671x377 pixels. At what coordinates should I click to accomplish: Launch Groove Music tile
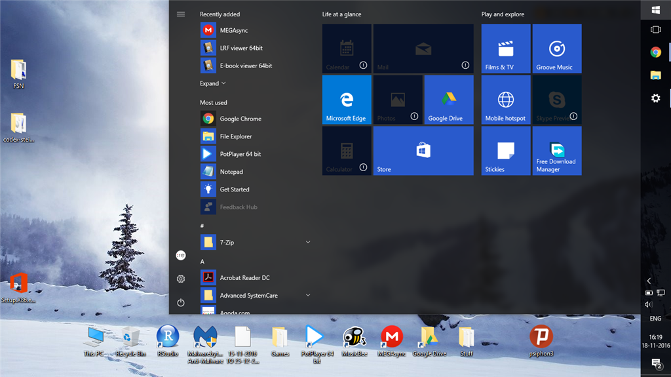pos(557,49)
